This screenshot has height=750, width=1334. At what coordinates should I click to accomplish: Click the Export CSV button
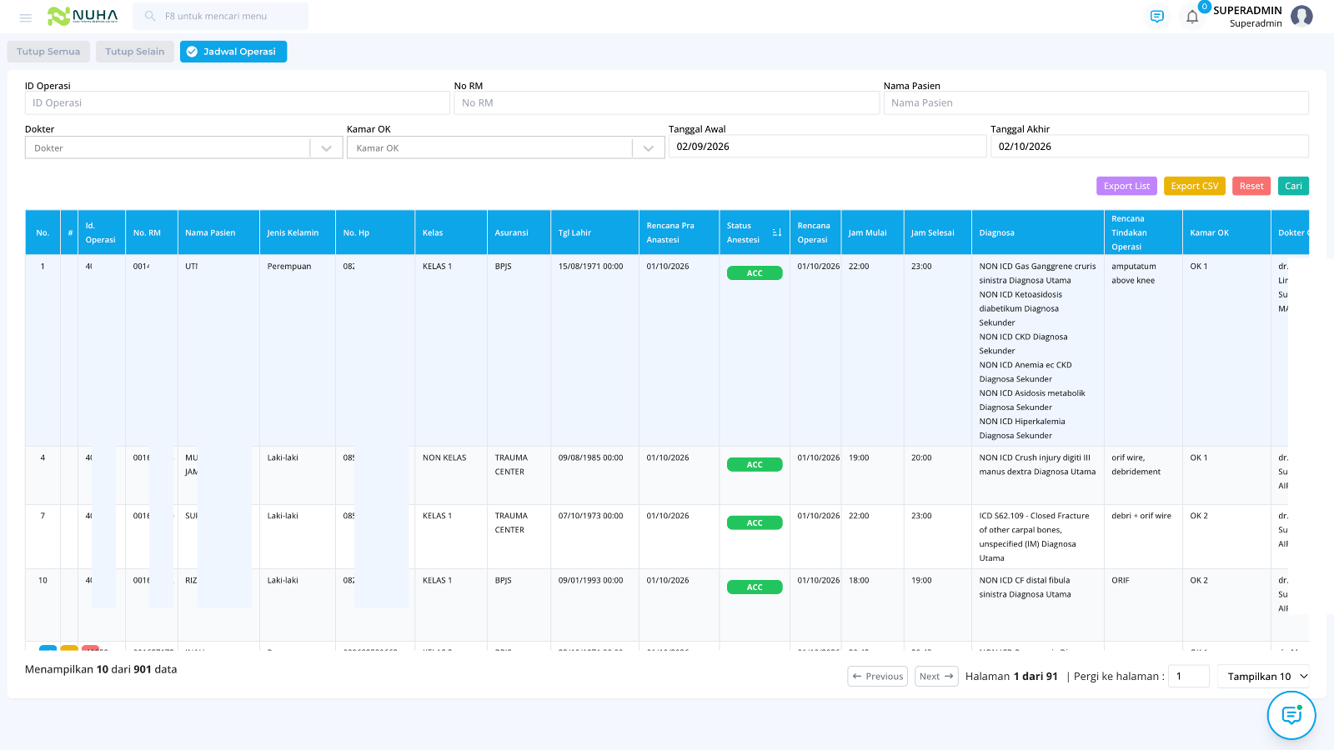[x=1194, y=186]
